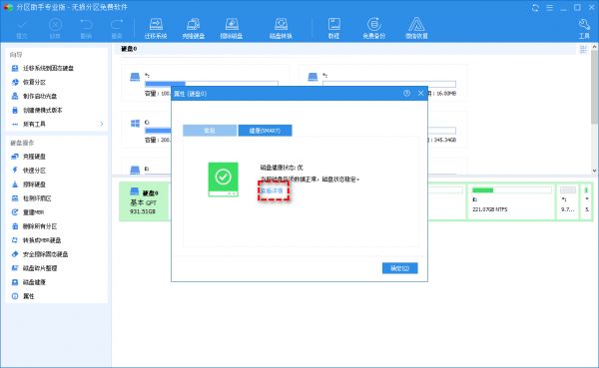599x368 pixels.
Task: Select 克隆硬盘 in the sidebar disk operations
Action: click(x=34, y=157)
